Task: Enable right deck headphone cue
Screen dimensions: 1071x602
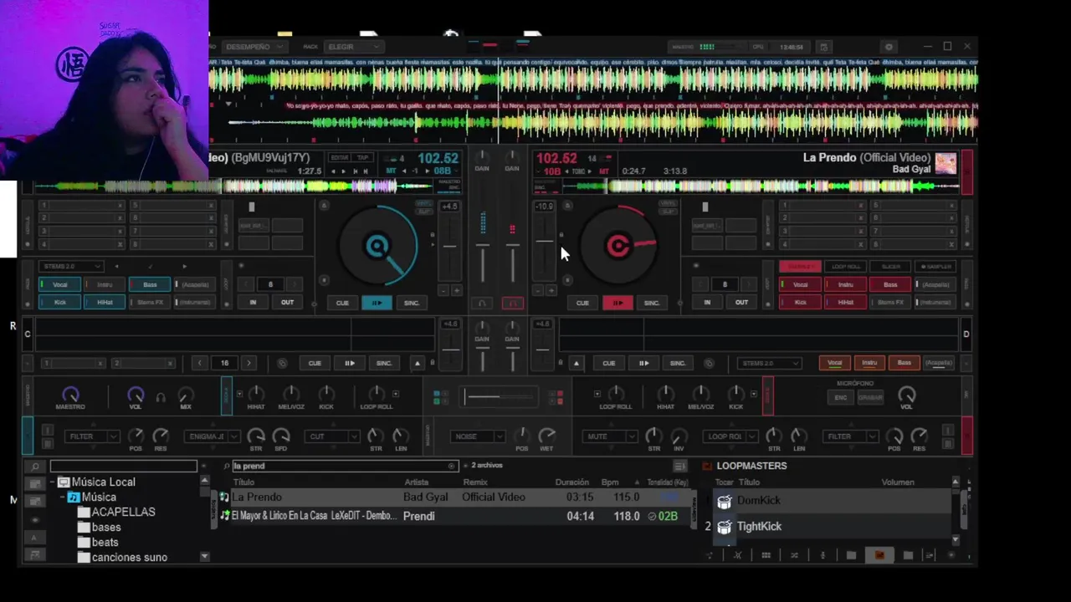Action: coord(513,303)
